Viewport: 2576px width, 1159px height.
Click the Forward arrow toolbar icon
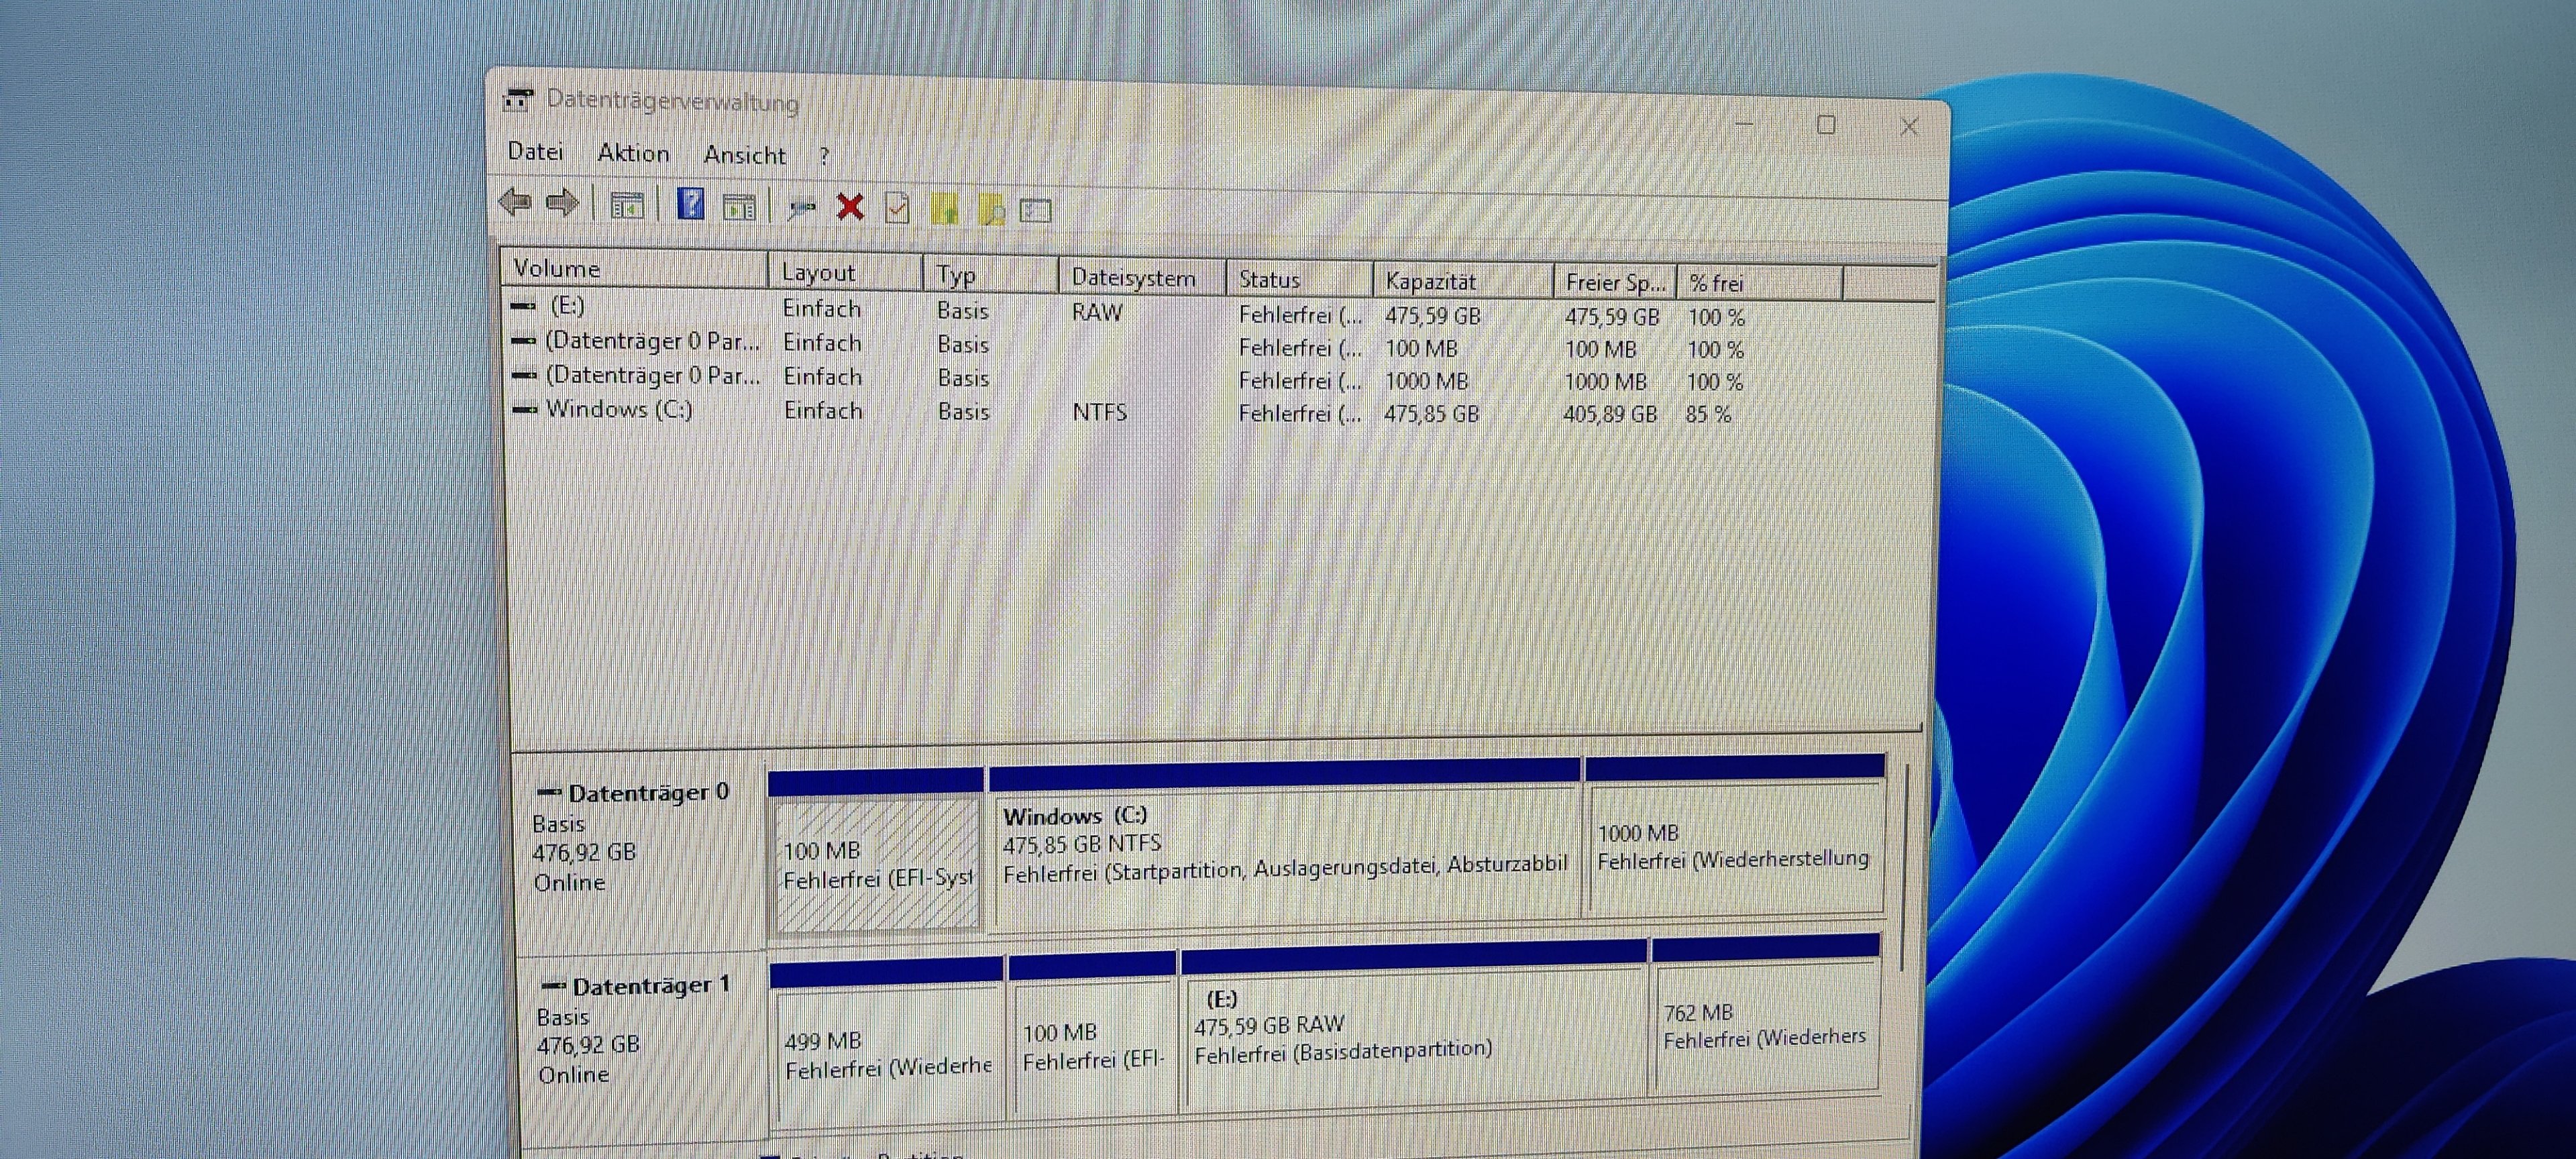pos(563,204)
